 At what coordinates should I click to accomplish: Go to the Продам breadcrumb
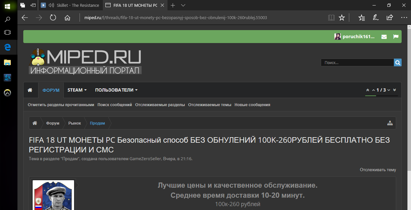(x=97, y=123)
